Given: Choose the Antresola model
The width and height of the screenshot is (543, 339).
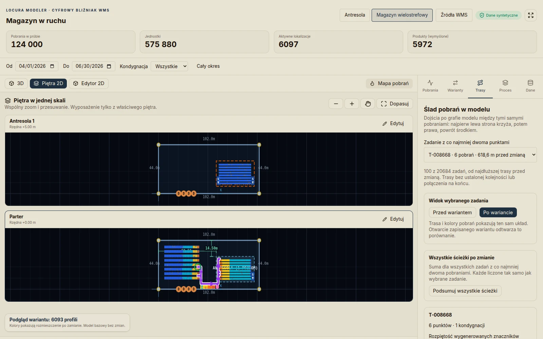Looking at the screenshot, I should coord(355,15).
